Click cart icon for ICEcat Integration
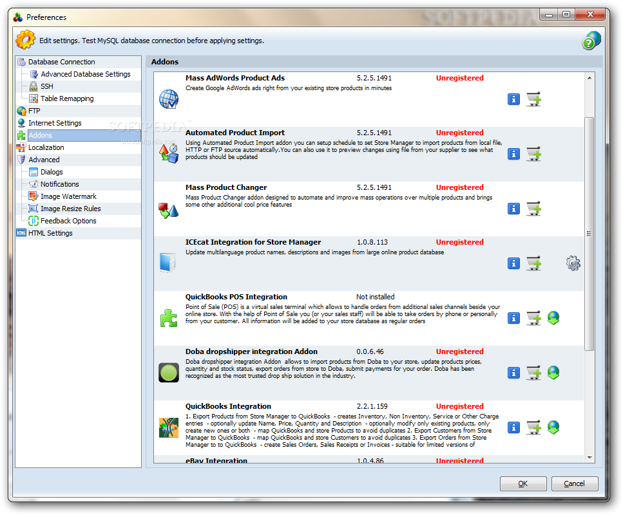Image resolution: width=623 pixels, height=515 pixels. [x=533, y=264]
